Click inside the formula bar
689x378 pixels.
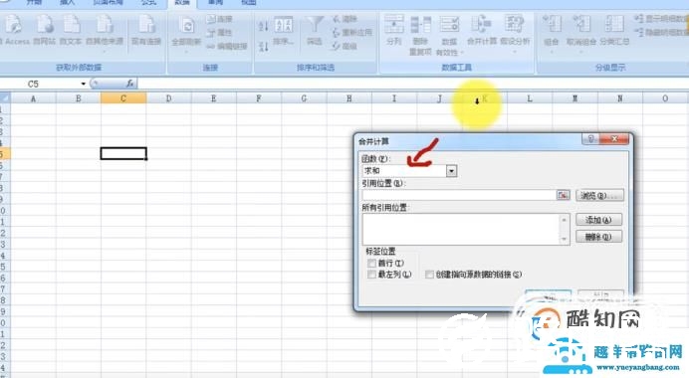click(x=413, y=84)
